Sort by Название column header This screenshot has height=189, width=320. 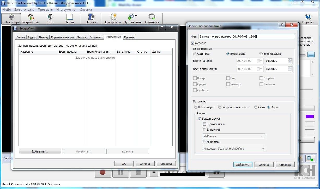(x=38, y=52)
